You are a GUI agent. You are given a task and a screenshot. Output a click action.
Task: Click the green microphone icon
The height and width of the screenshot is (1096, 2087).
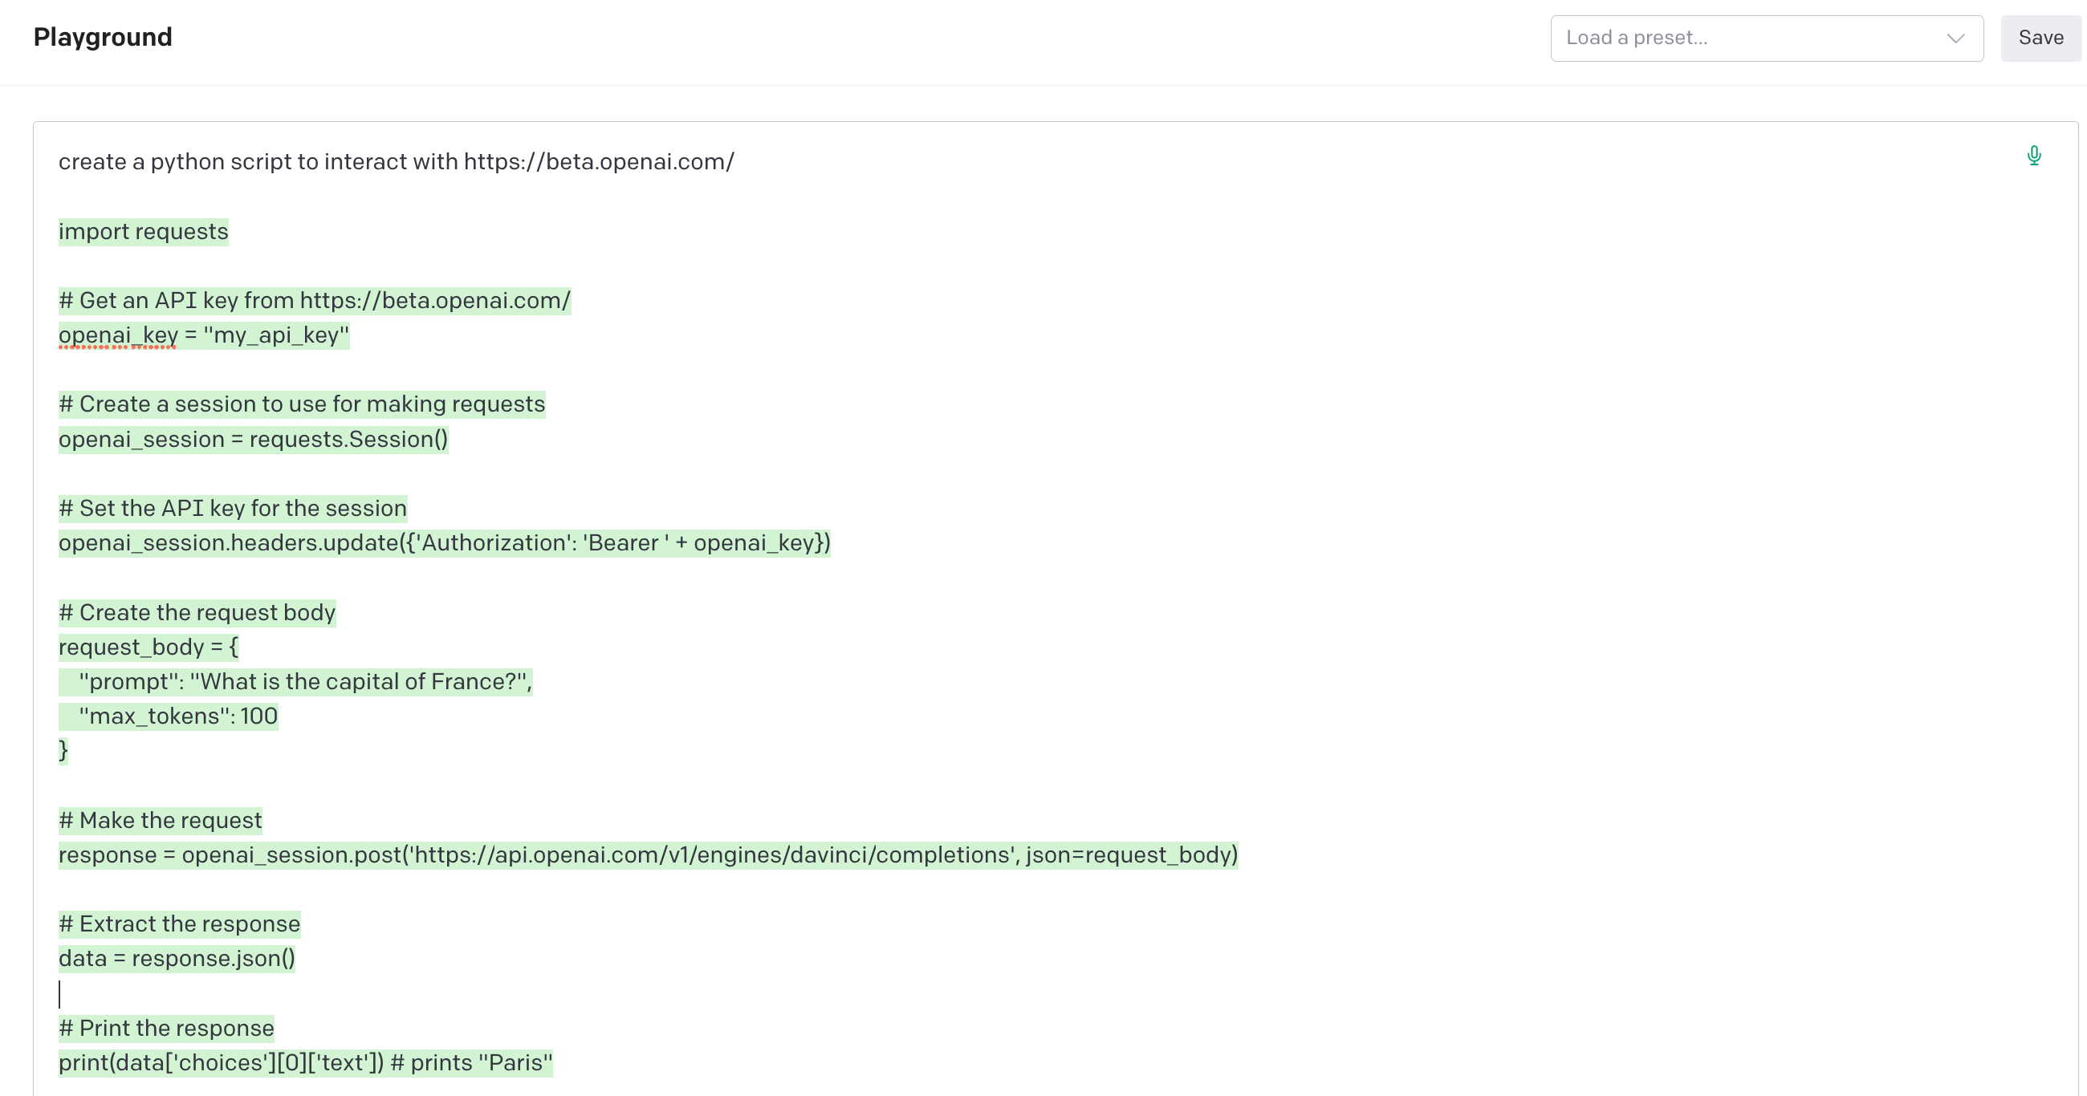coord(2033,156)
